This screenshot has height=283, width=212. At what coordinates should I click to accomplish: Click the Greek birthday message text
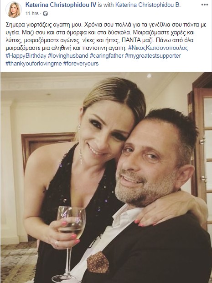coord(106,36)
